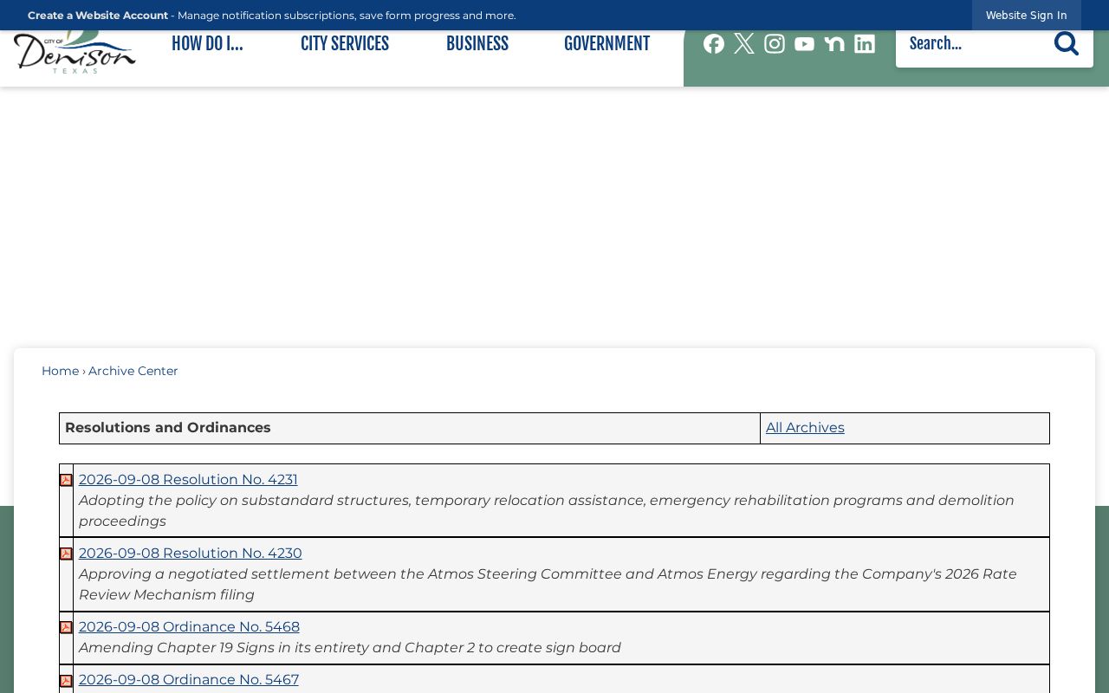Open 2026-09-08 Ordinance No. 5468 link
Image resolution: width=1109 pixels, height=693 pixels.
tap(189, 627)
